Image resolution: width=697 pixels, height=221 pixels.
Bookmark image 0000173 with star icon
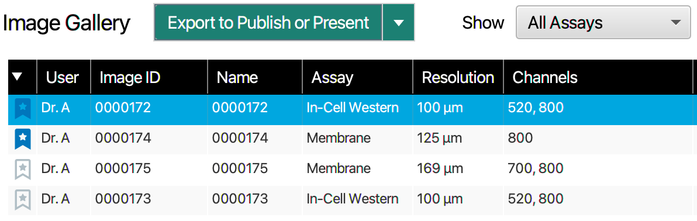tap(23, 199)
